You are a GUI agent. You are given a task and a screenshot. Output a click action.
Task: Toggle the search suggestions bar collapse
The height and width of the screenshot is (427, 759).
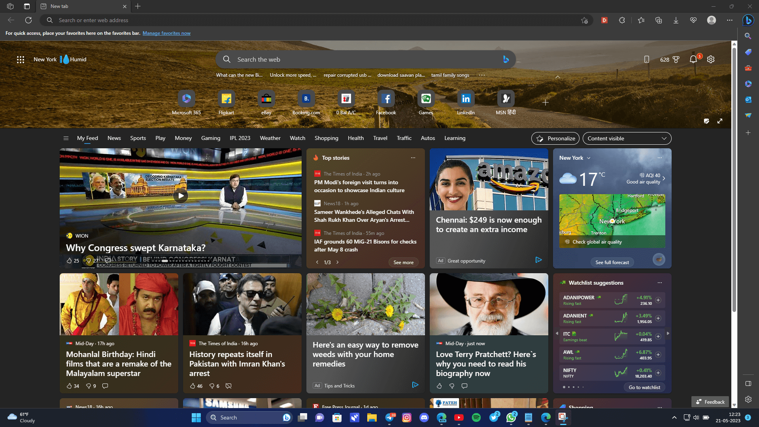click(558, 77)
